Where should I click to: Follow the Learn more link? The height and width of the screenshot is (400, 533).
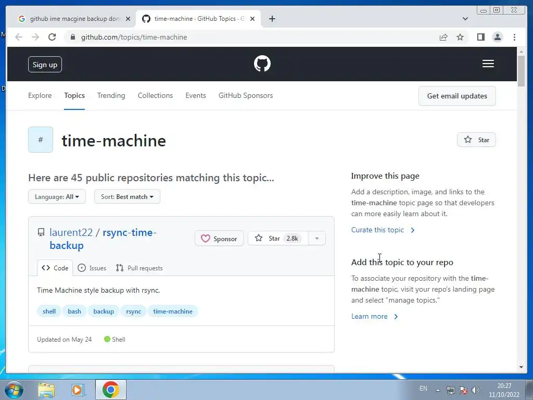pyautogui.click(x=374, y=316)
